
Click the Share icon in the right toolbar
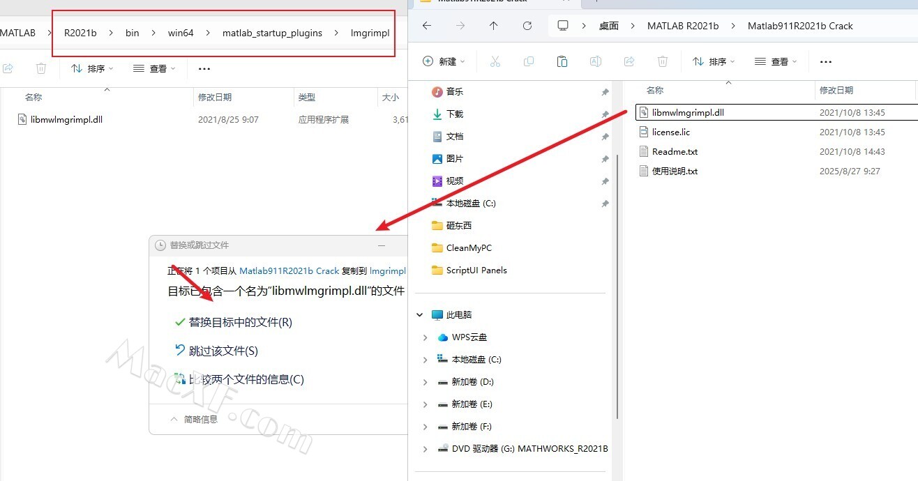pyautogui.click(x=629, y=61)
